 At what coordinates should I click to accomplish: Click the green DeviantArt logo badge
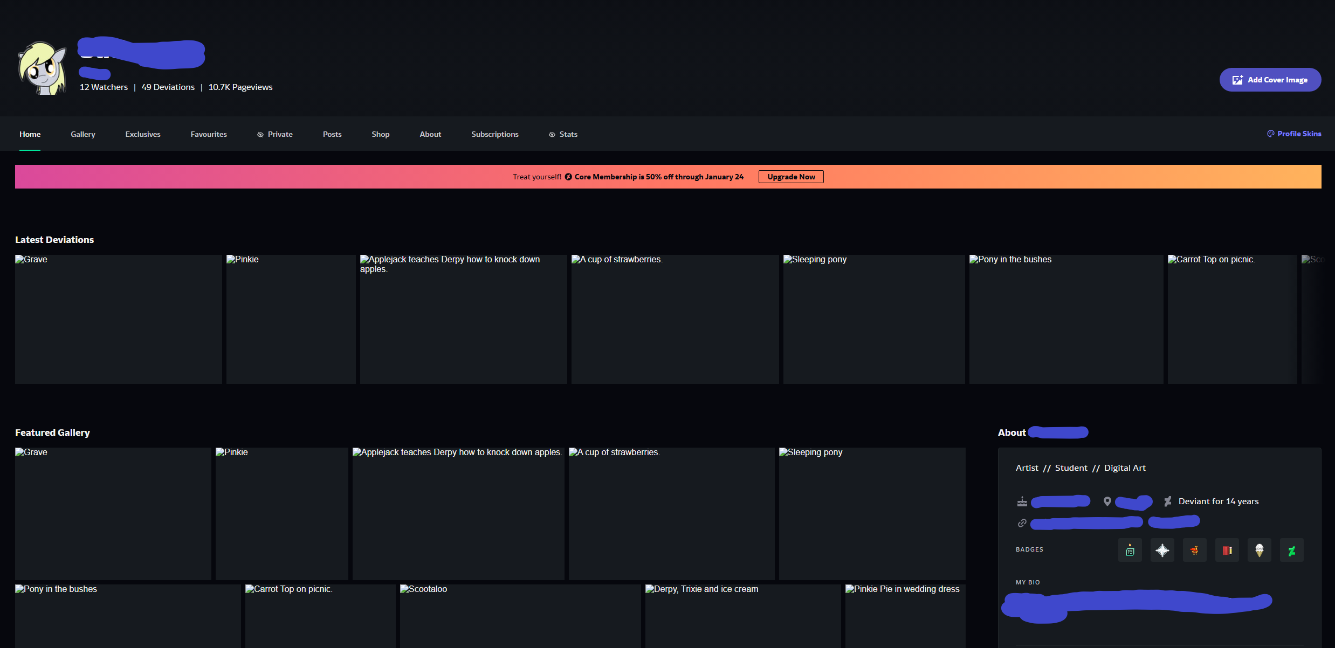pyautogui.click(x=1292, y=550)
